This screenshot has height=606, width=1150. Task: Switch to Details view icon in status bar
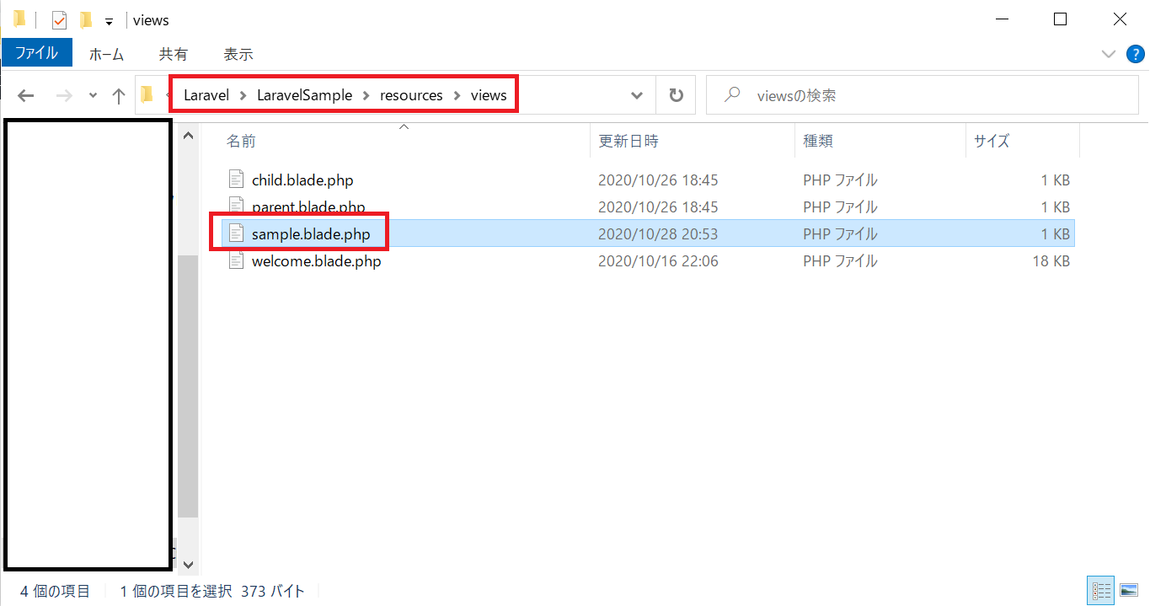click(1101, 591)
